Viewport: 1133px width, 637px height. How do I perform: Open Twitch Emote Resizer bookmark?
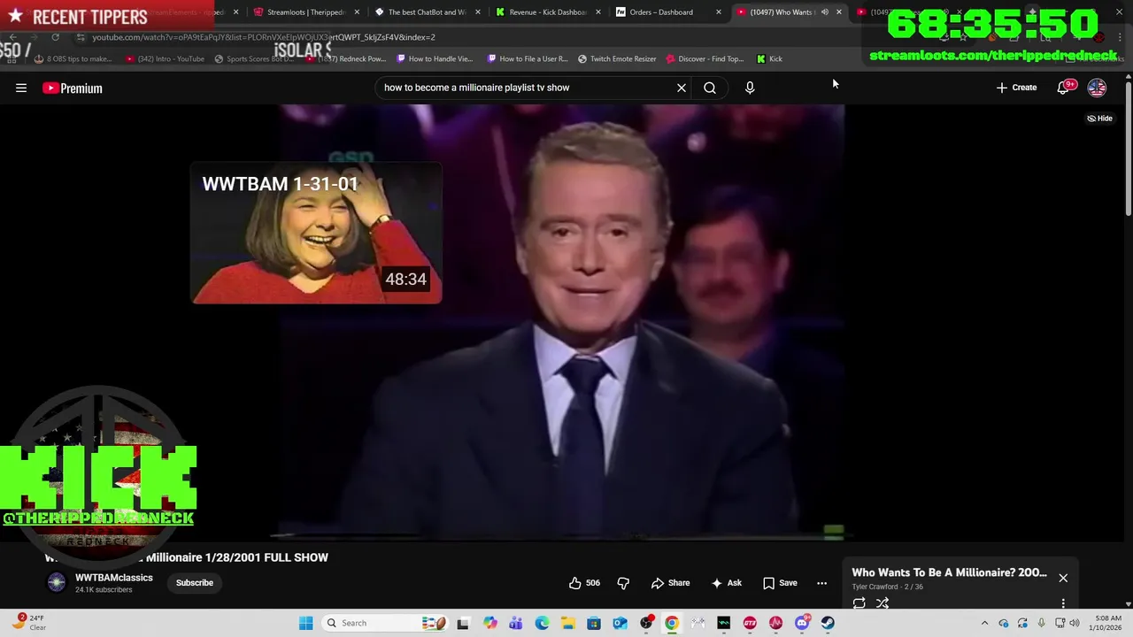[618, 58]
